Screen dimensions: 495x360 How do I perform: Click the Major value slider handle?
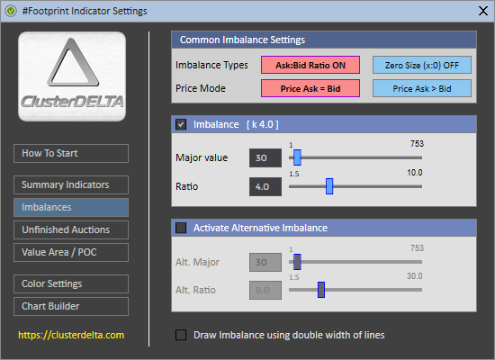tap(297, 157)
